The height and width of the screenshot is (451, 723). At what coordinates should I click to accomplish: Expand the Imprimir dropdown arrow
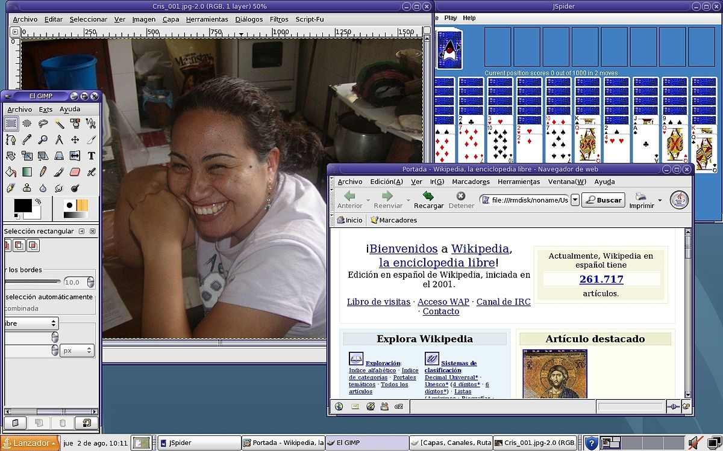click(660, 200)
